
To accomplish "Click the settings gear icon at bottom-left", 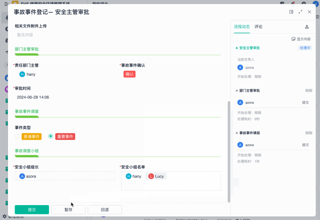I will [4, 216].
